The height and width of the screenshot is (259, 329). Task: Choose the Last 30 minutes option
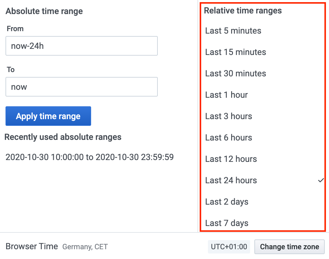(235, 73)
